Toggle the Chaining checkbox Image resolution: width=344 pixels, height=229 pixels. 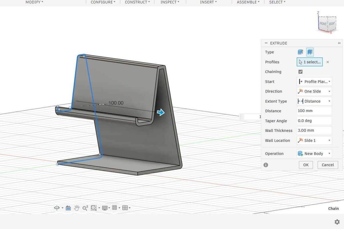tap(300, 72)
